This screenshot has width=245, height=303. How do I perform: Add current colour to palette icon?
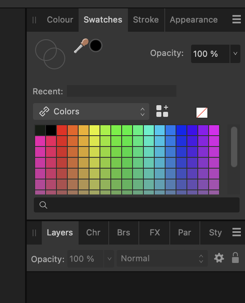(x=162, y=111)
